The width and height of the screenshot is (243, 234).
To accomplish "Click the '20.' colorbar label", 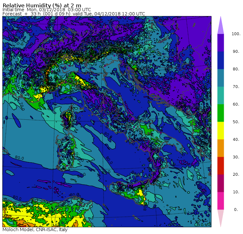I will pos(236,174).
